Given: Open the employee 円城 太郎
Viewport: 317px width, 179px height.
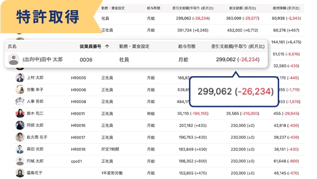Looking at the screenshot, I should coord(35,161).
